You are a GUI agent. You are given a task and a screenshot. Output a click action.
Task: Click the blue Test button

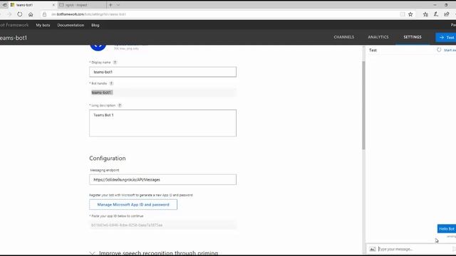tap(446, 38)
